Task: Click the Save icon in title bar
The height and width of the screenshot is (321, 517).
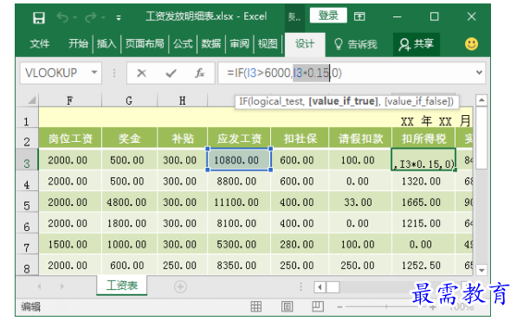Action: click(39, 17)
